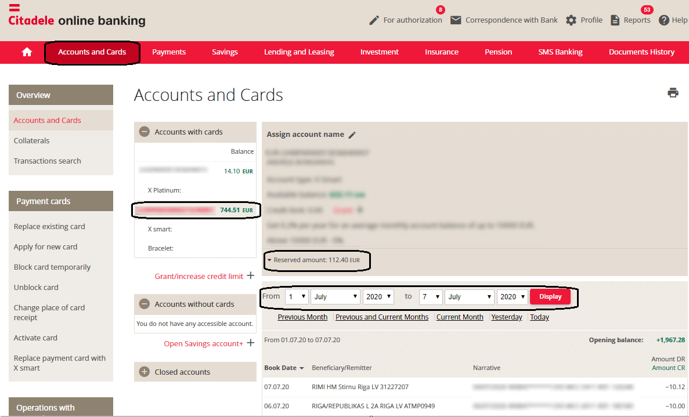Open the For authorization pencil icon
The image size is (689, 417).
(374, 20)
